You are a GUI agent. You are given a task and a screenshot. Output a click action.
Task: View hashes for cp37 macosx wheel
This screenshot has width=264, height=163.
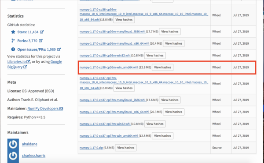click(124, 88)
